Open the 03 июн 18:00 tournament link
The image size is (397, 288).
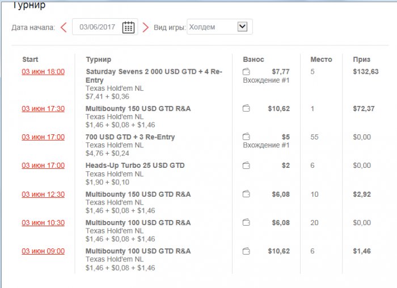pyautogui.click(x=43, y=72)
